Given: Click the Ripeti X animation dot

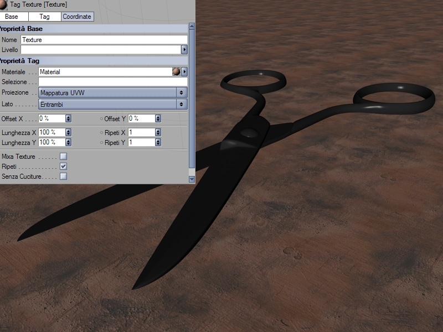Looking at the screenshot, I should point(102,133).
